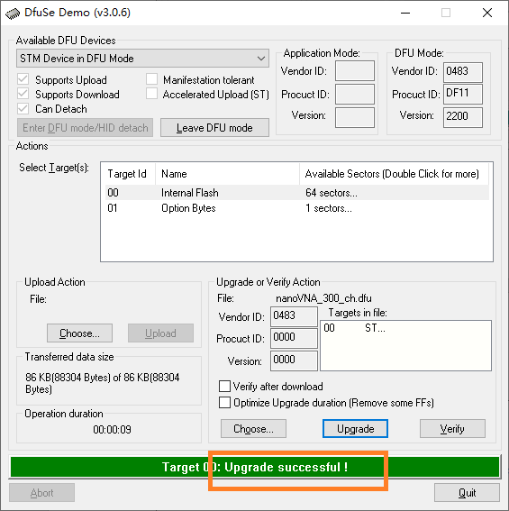509x511 pixels.
Task: Click the green upgrade progress bar
Action: pos(255,467)
